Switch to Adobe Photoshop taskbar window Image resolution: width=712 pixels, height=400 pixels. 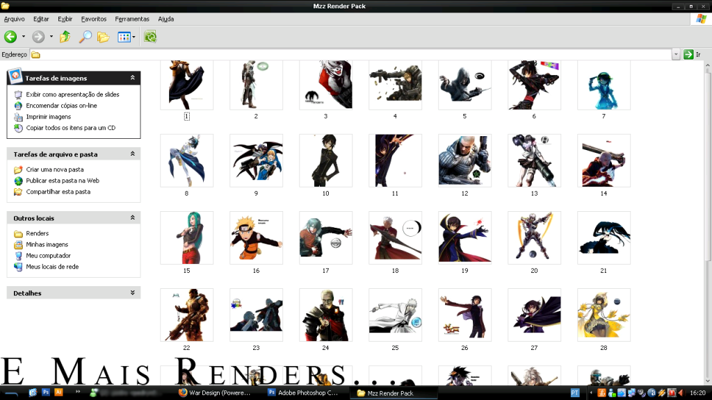tap(303, 393)
